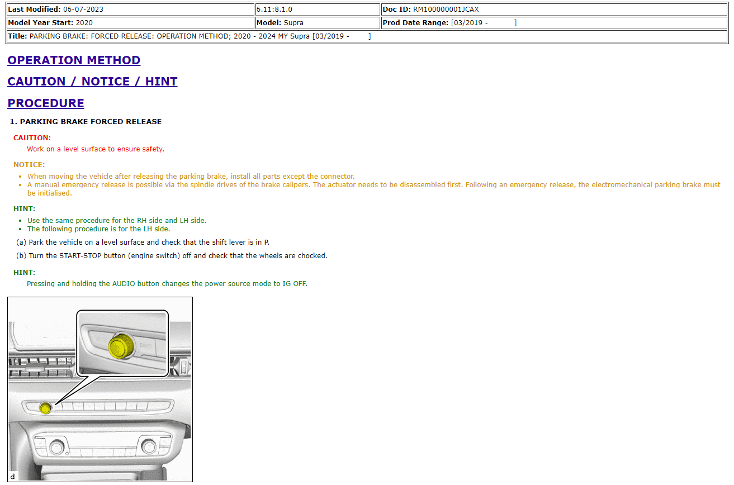Click the 'manual emergency release' notice bullet
The width and height of the screenshot is (734, 485).
[374, 189]
